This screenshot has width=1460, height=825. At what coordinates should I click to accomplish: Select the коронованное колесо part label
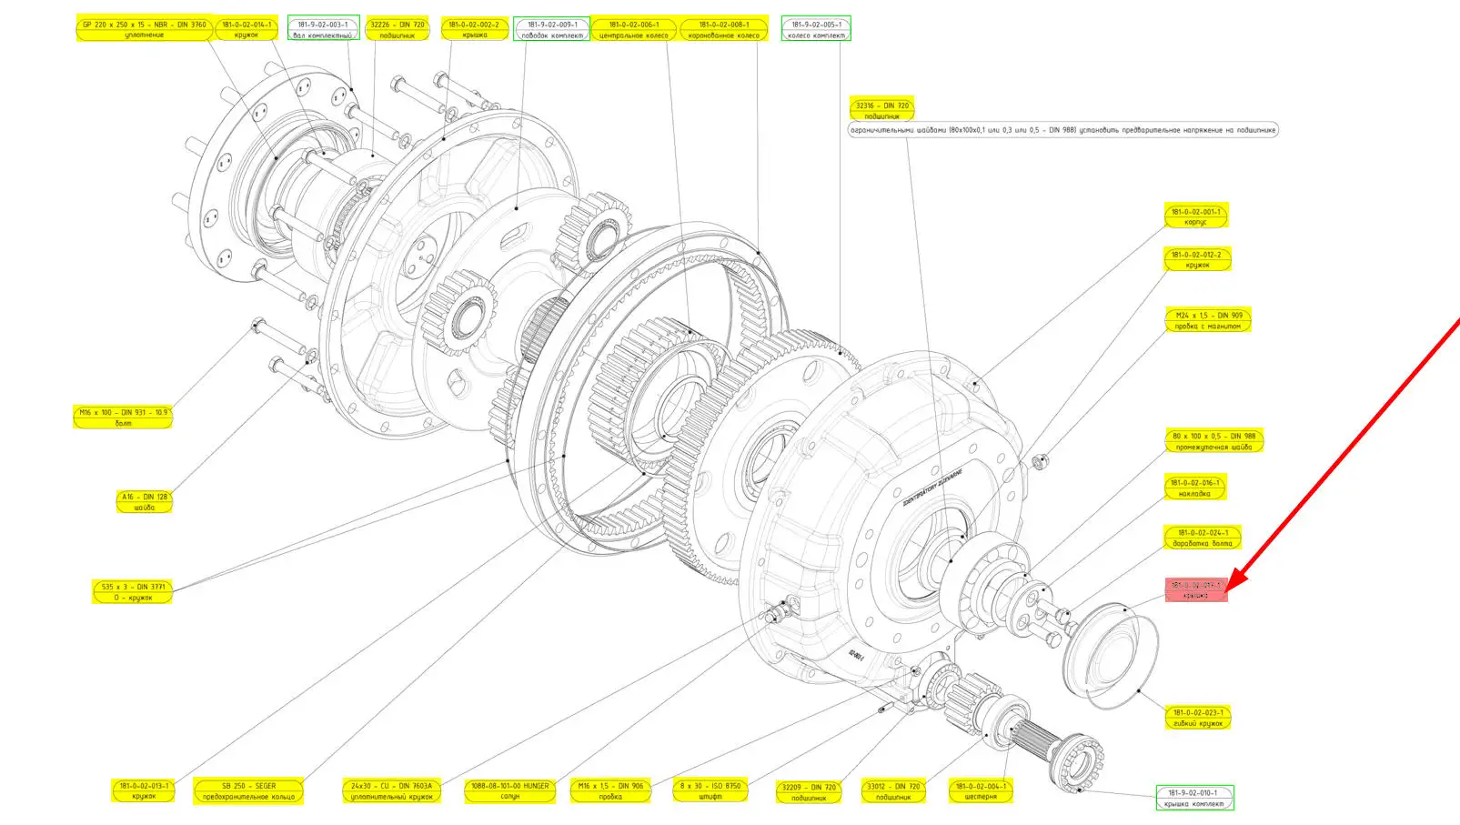coord(723,29)
